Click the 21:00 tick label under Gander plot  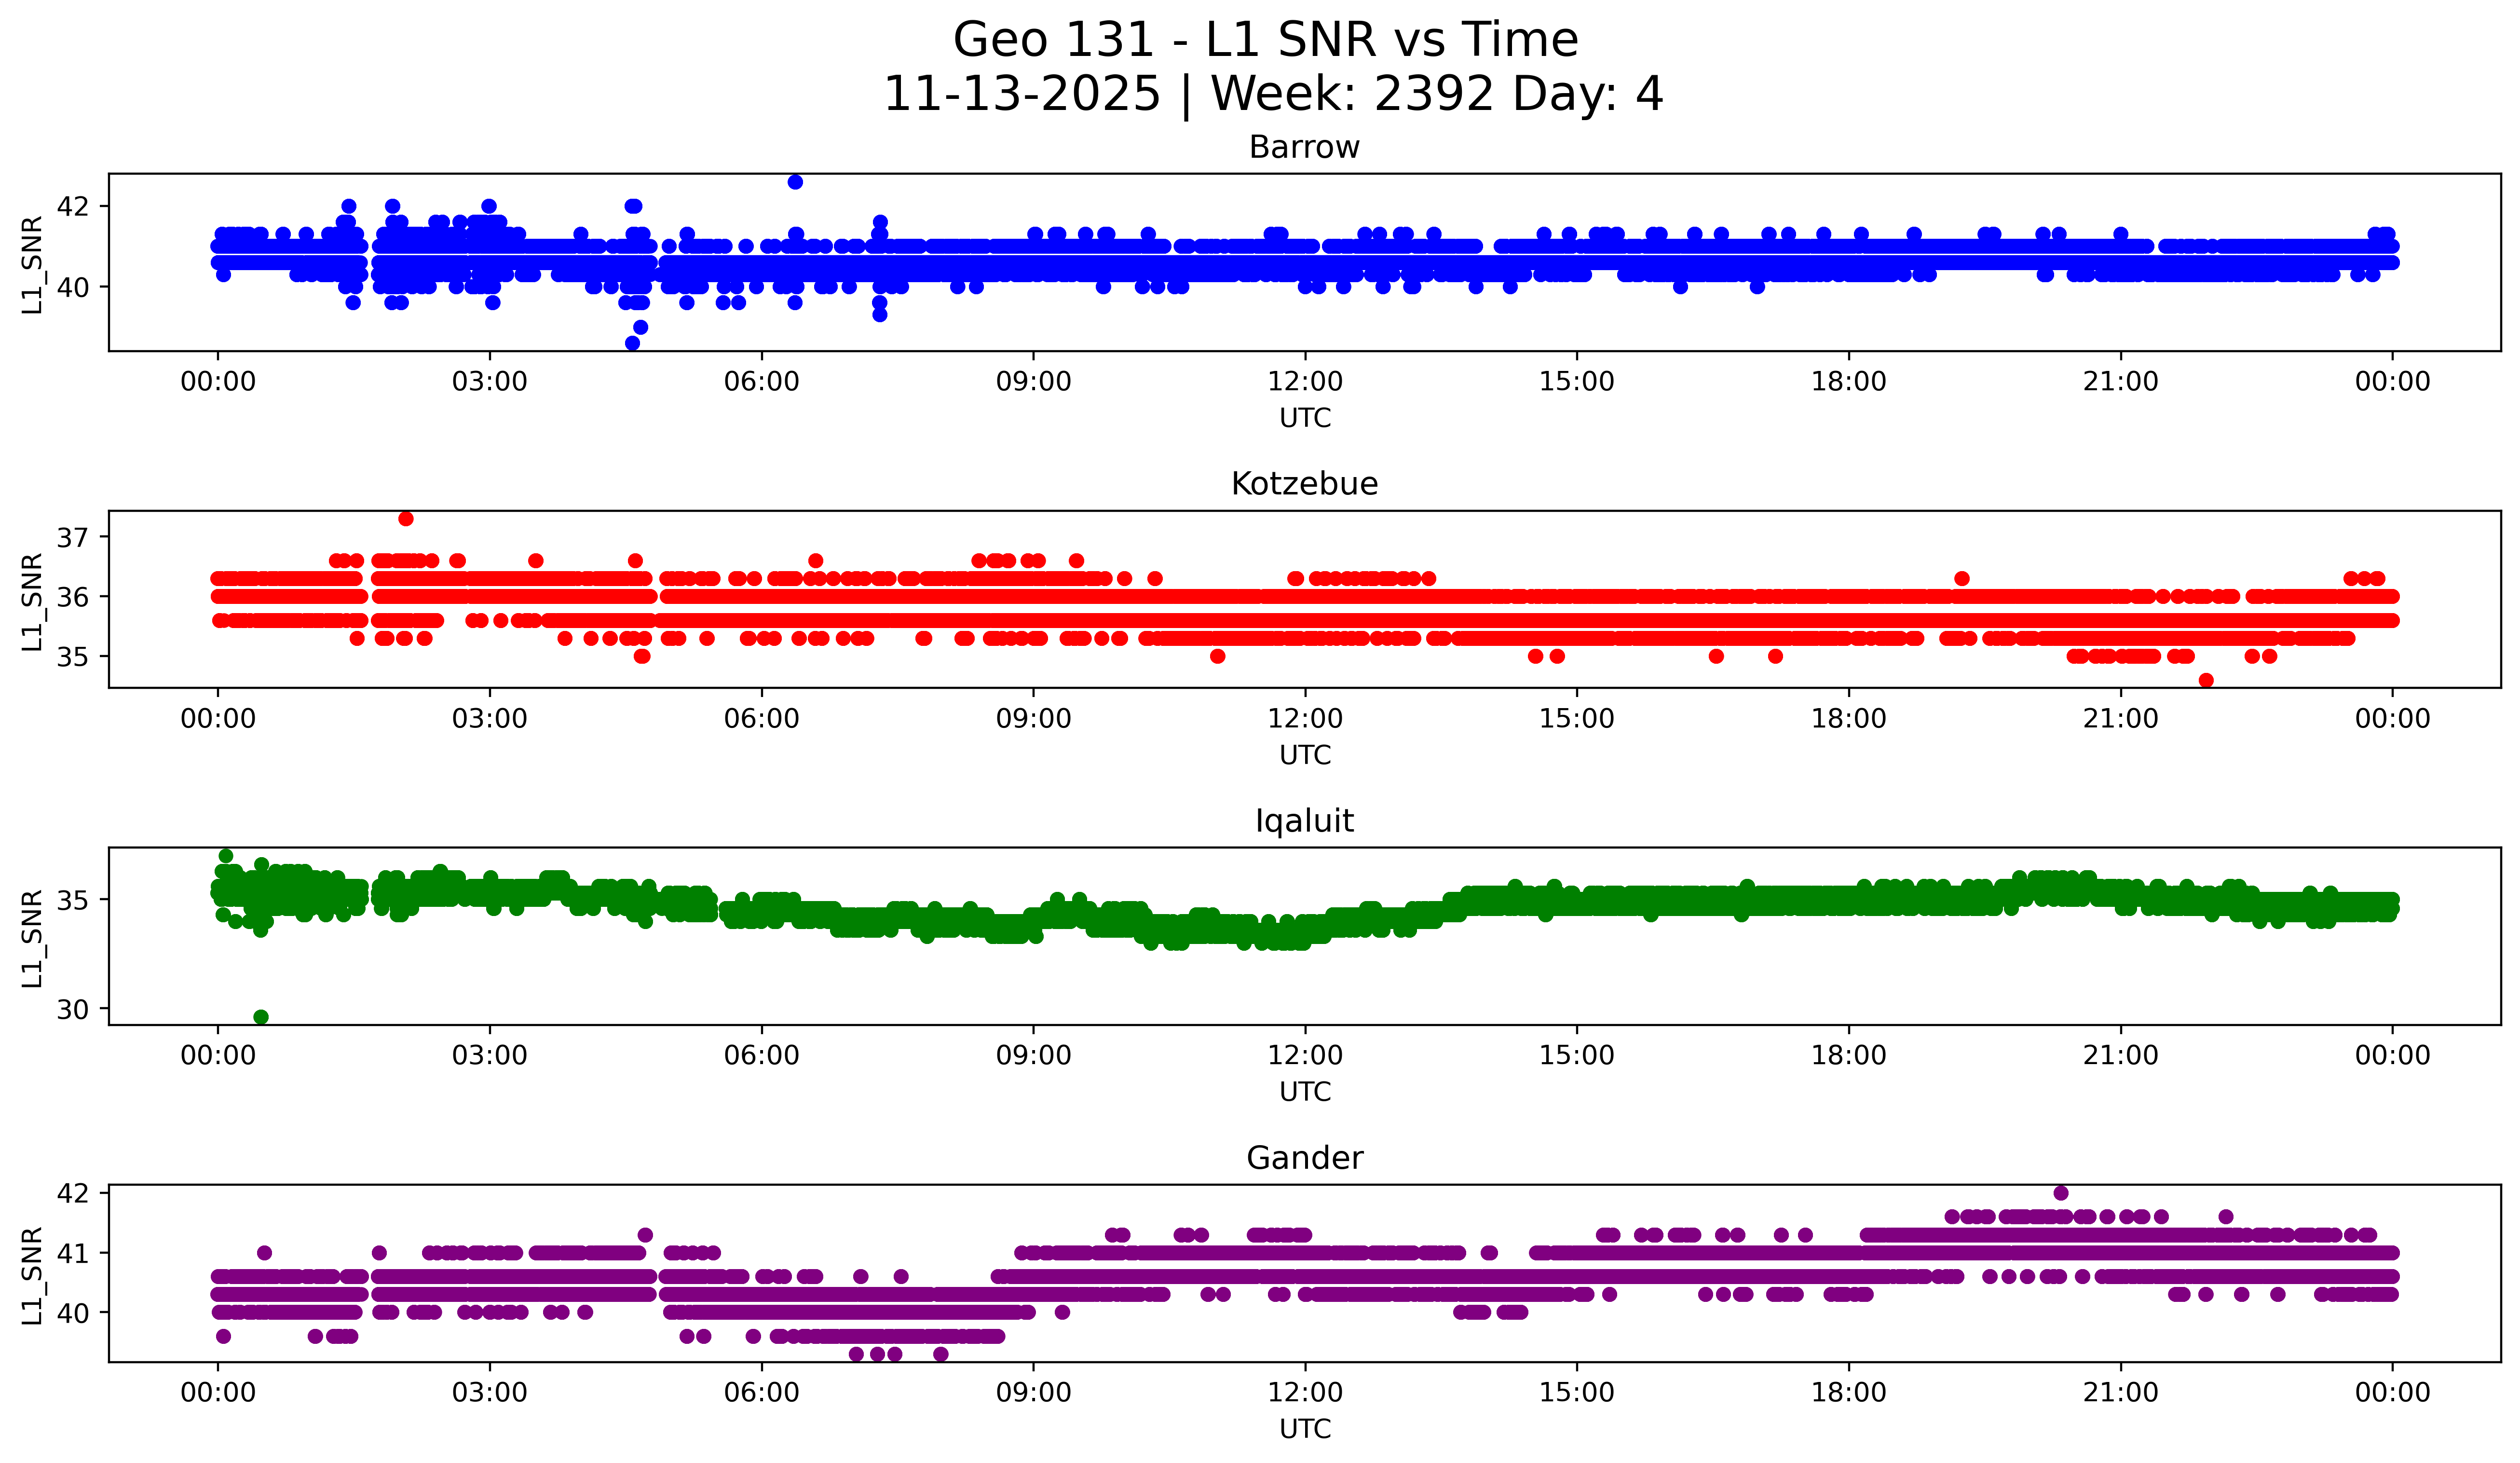[2120, 1392]
